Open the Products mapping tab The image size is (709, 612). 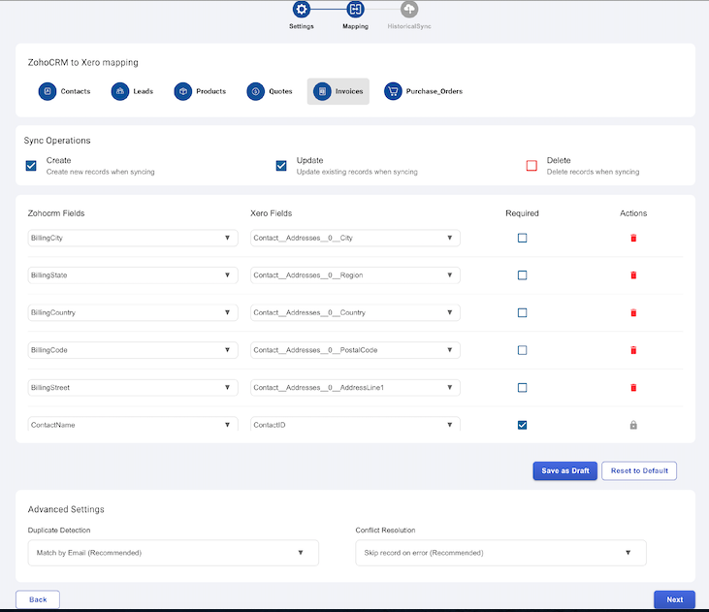point(200,91)
